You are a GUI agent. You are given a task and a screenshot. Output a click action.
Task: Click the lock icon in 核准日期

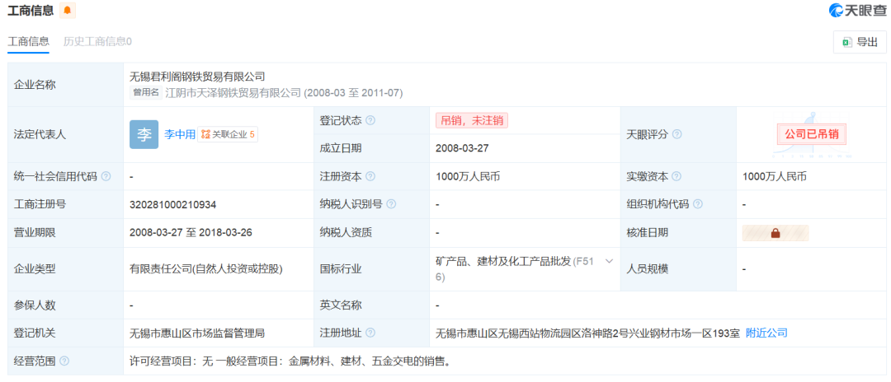(x=775, y=232)
